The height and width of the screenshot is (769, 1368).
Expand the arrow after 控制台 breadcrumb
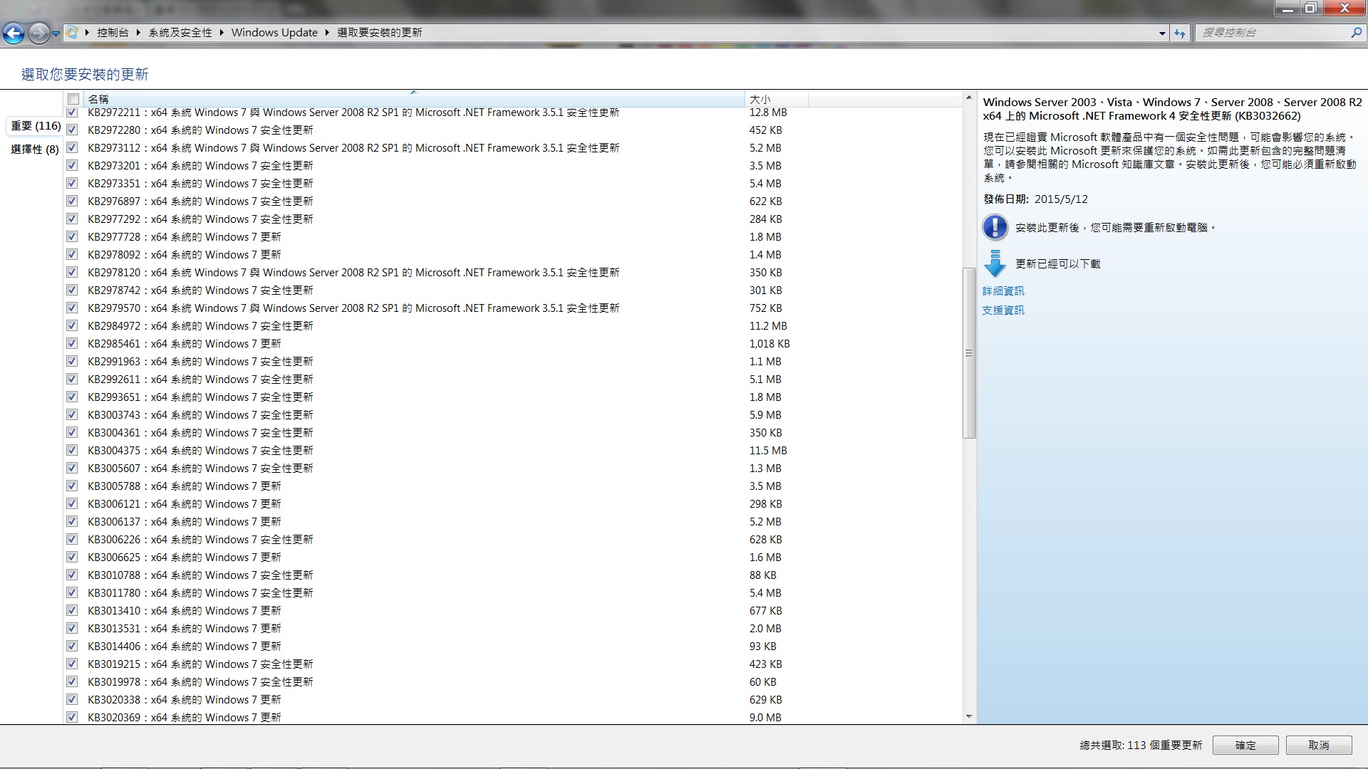pos(138,33)
